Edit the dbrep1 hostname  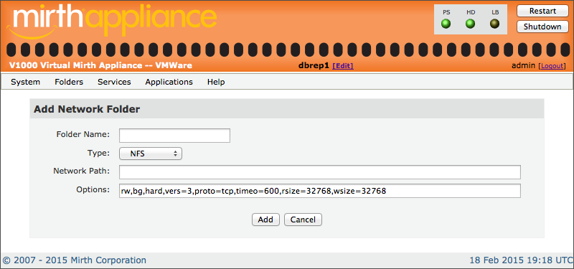pos(343,66)
